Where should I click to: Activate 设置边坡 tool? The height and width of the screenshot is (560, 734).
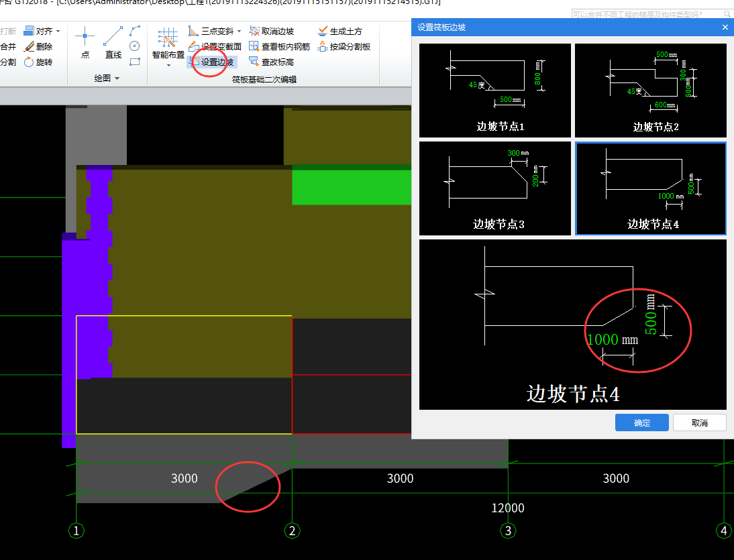[x=211, y=62]
